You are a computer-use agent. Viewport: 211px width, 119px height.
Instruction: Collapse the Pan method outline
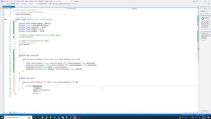pos(15,78)
